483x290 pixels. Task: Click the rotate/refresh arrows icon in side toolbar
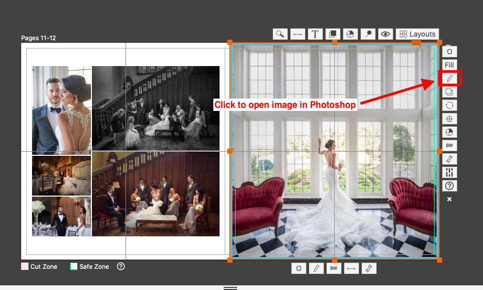pyautogui.click(x=449, y=105)
